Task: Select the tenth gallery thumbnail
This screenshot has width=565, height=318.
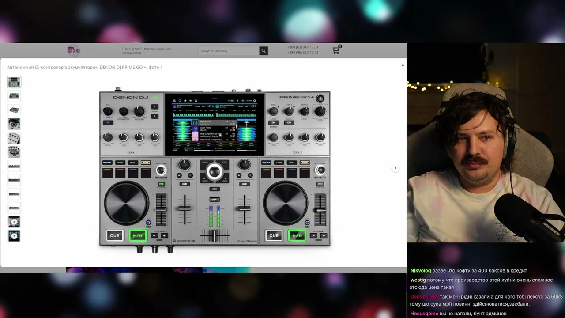Action: coord(14,208)
